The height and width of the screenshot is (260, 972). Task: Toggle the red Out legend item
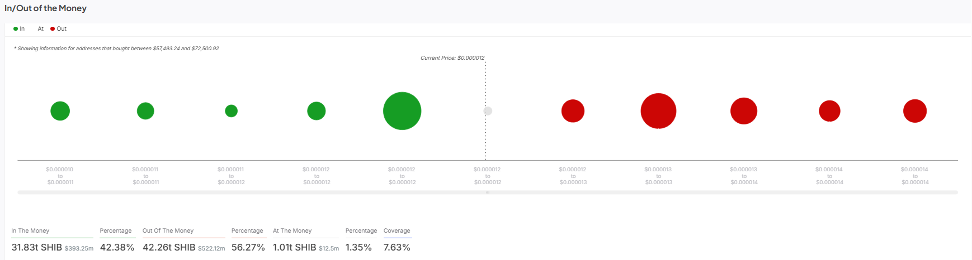(58, 29)
